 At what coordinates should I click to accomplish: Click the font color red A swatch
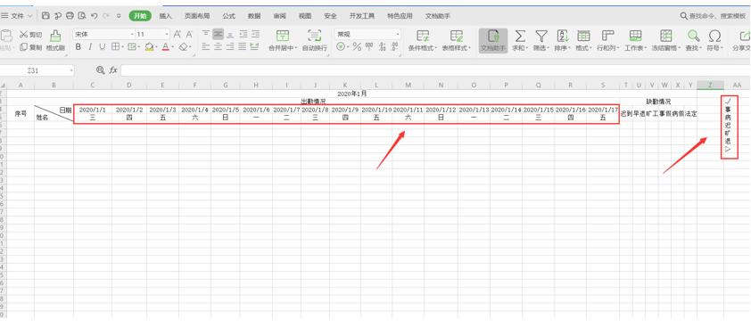click(165, 47)
